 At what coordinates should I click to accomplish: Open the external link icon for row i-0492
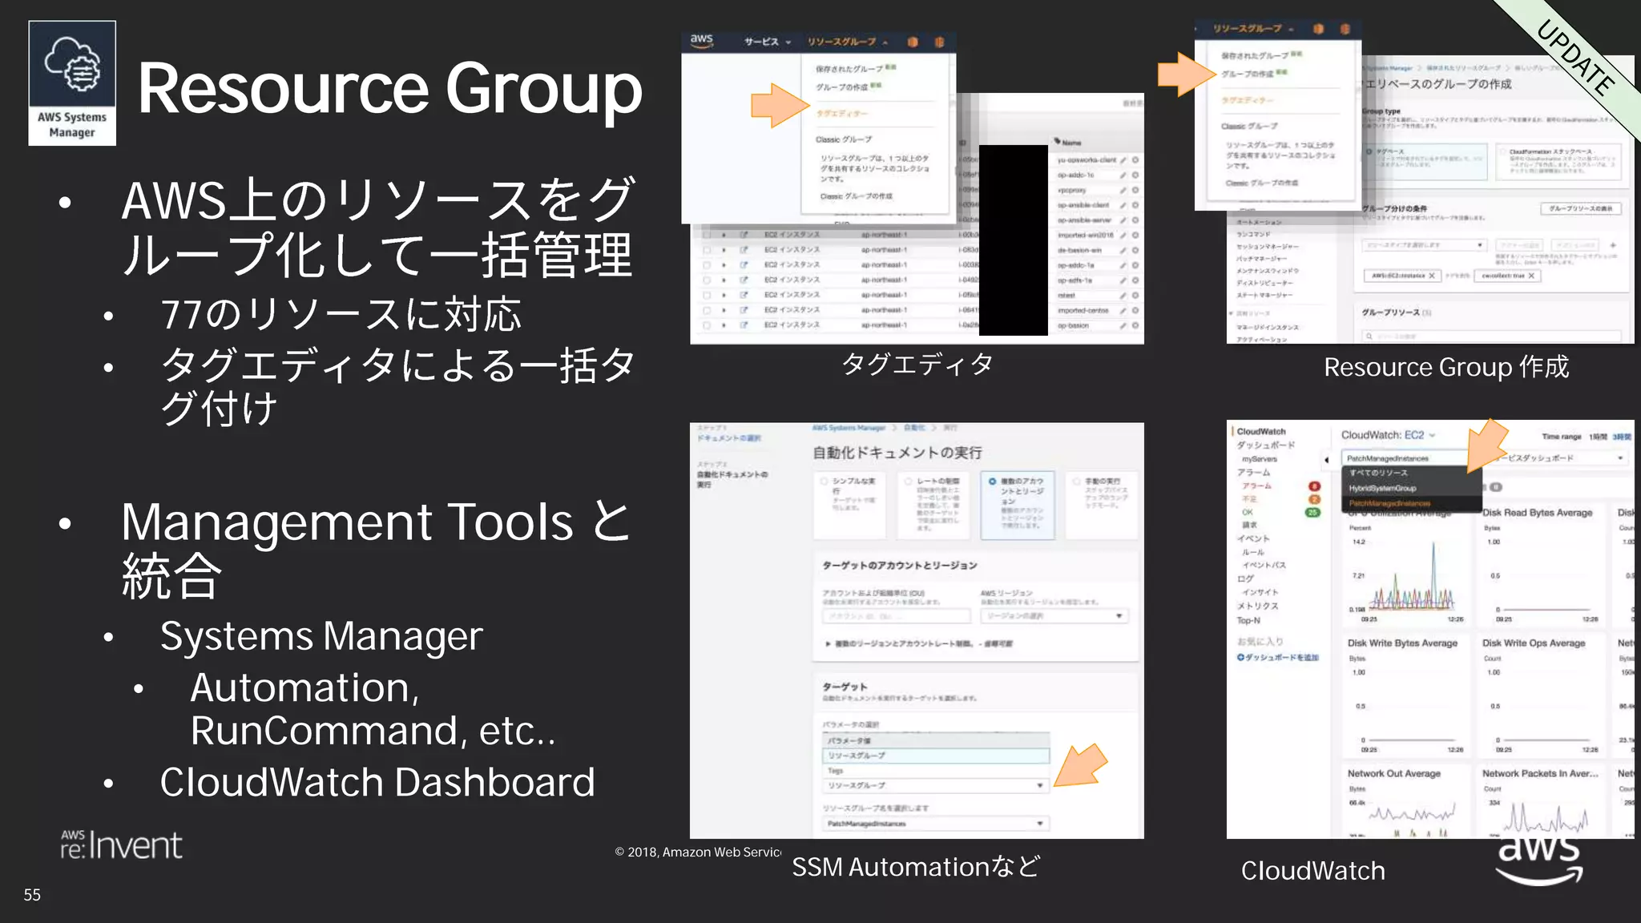click(744, 280)
